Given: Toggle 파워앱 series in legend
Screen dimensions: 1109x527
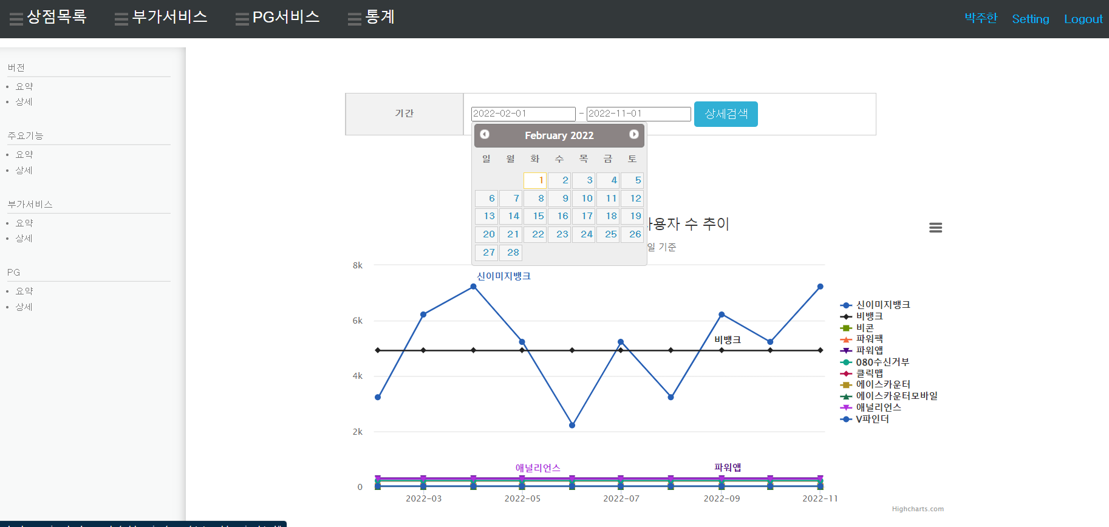Looking at the screenshot, I should (x=862, y=350).
